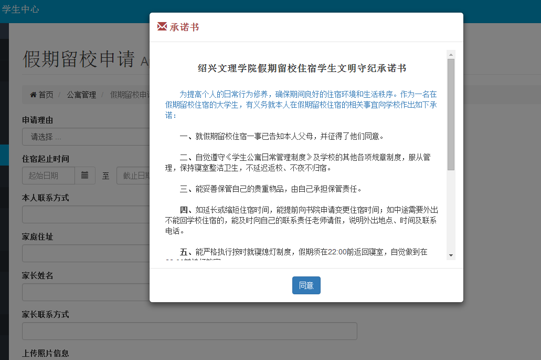Click the scroll up arrow in the pledge dialog
This screenshot has width=541, height=360.
coord(451,55)
